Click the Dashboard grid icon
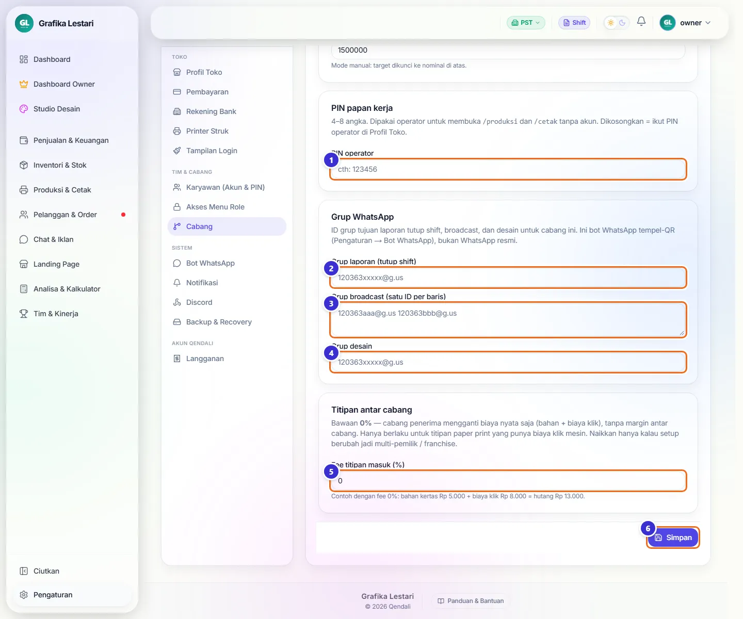The width and height of the screenshot is (743, 619). click(x=24, y=59)
